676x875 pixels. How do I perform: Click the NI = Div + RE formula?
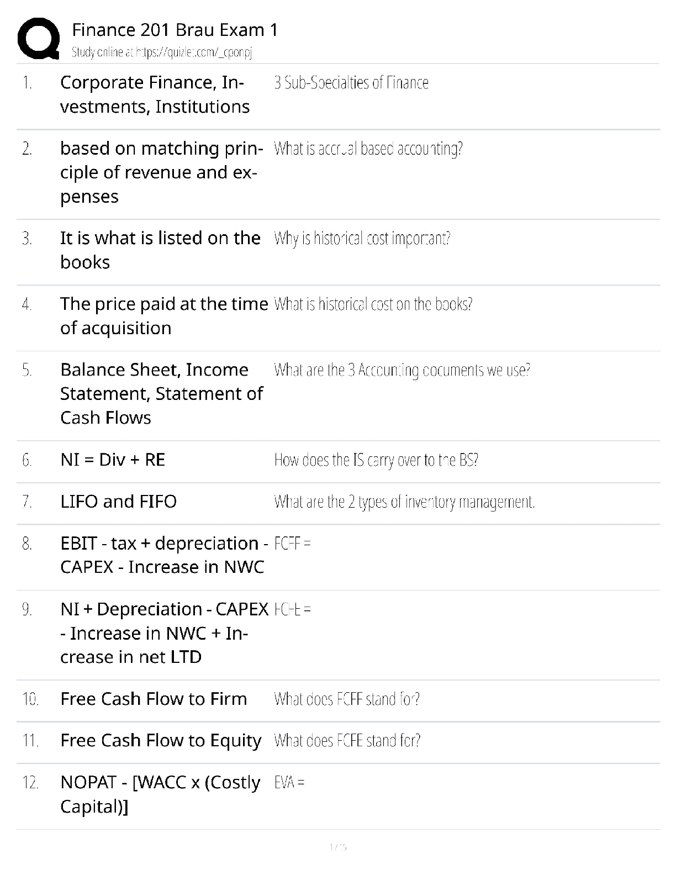(x=113, y=460)
